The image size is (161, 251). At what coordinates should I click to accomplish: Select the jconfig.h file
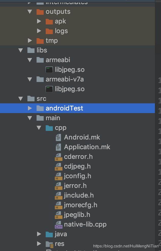pos(77,176)
